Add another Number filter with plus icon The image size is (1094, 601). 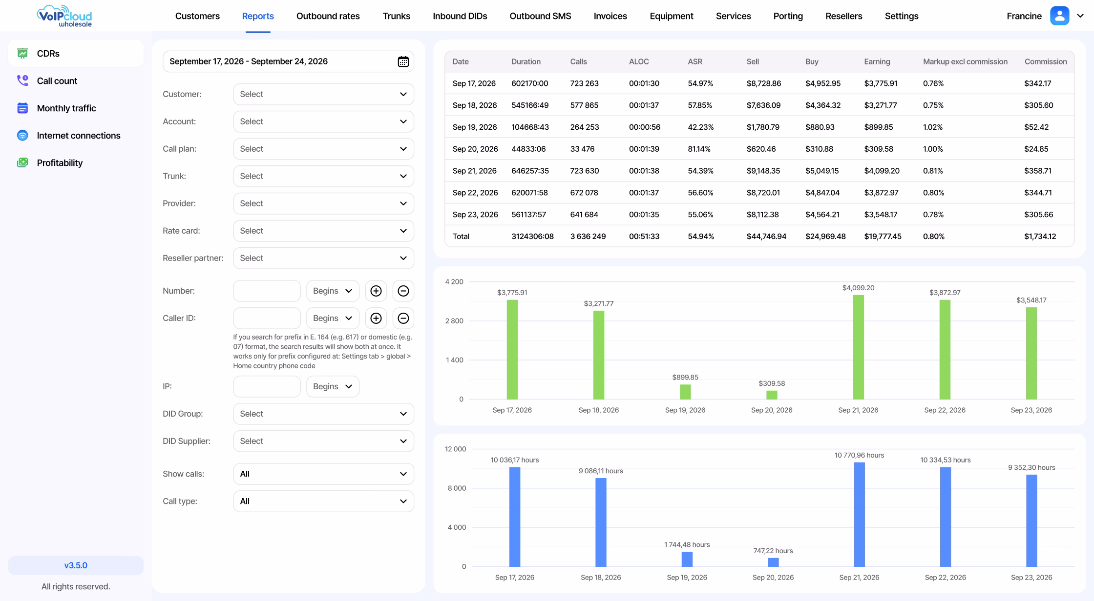point(376,291)
